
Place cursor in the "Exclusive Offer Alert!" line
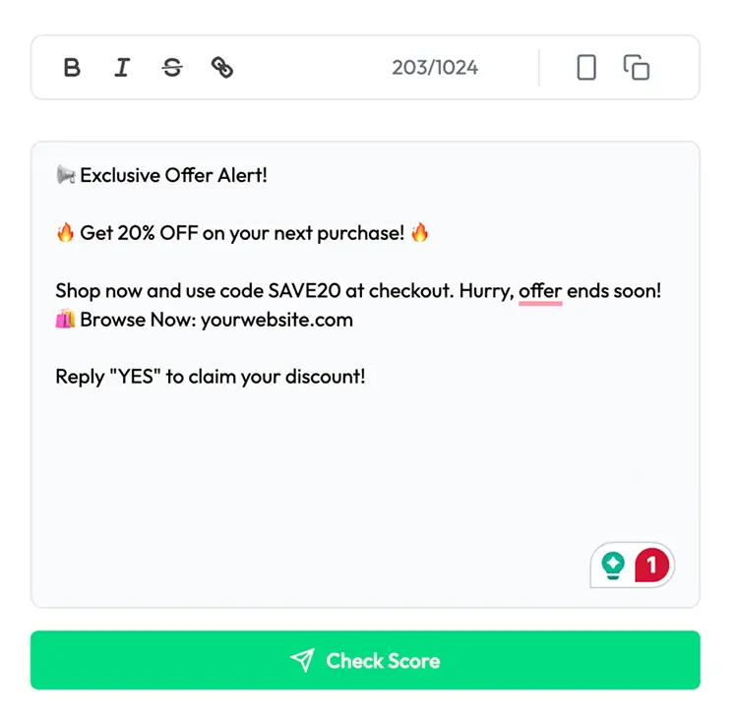click(173, 176)
